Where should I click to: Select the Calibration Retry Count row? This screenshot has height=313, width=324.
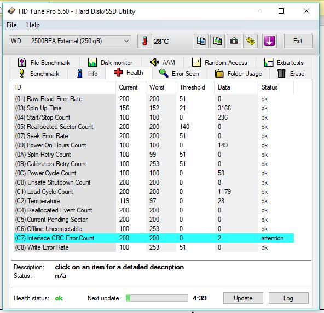[x=154, y=164]
